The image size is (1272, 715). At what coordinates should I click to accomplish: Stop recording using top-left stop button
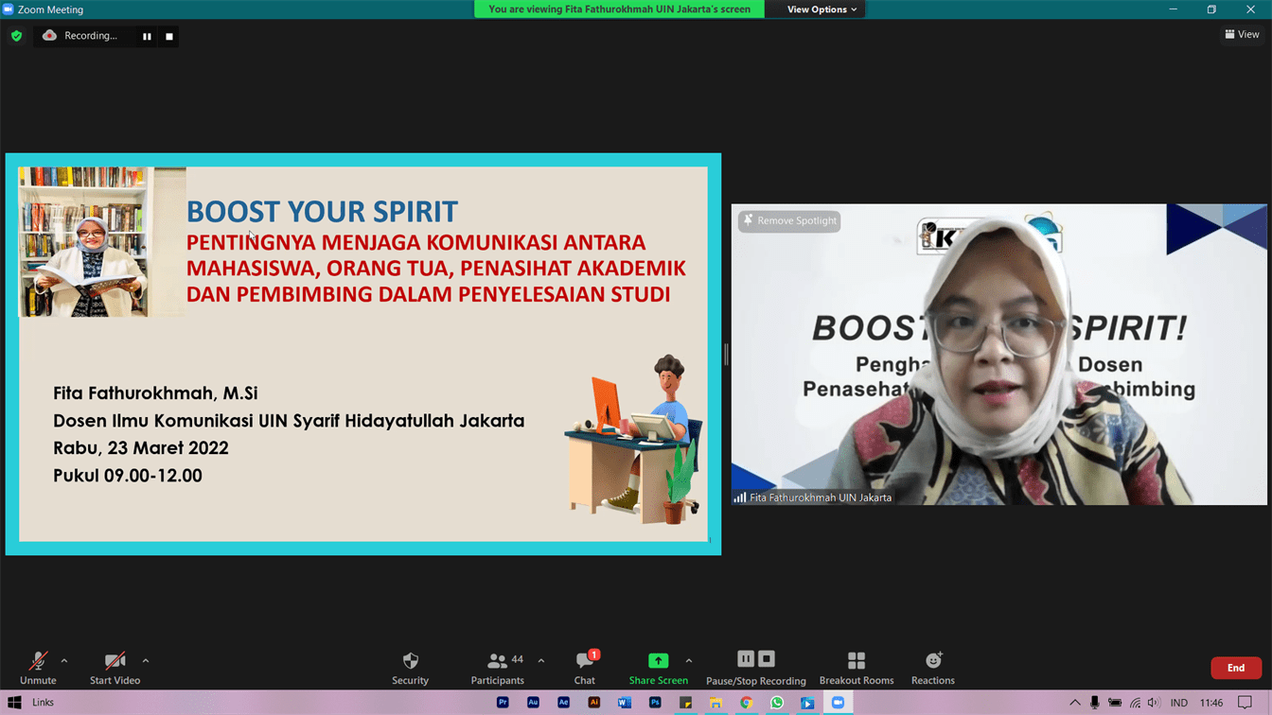tap(169, 36)
